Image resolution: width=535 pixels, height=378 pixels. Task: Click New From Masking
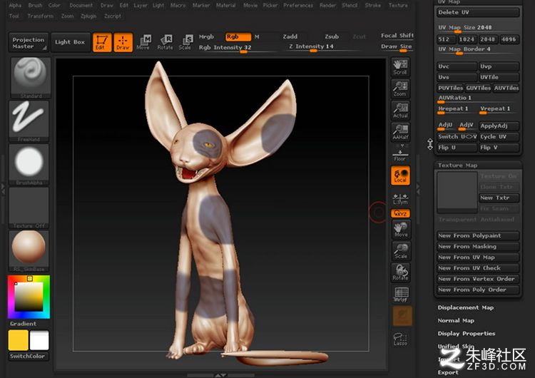tap(478, 247)
